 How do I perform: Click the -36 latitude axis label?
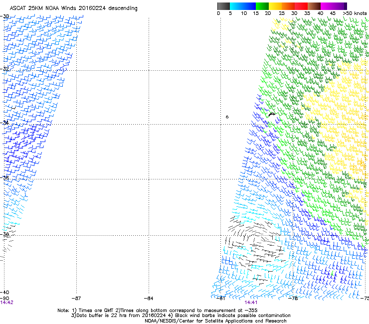click(4, 177)
